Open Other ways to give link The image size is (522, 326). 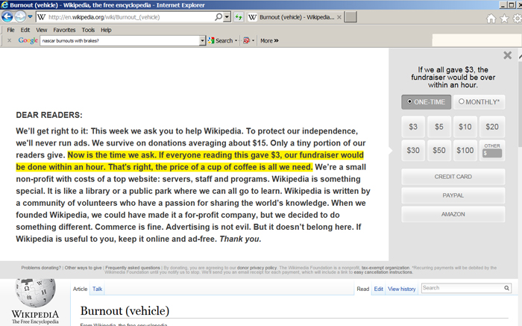tap(84, 268)
